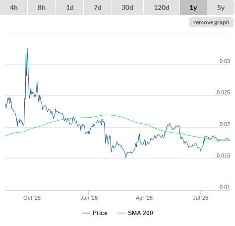Select the 4h timeframe tab
Screen dimensions: 235x226
[x=14, y=7]
